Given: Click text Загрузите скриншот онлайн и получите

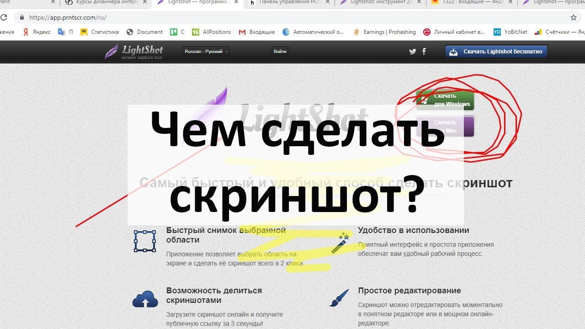Looking at the screenshot, I should pyautogui.click(x=224, y=314).
